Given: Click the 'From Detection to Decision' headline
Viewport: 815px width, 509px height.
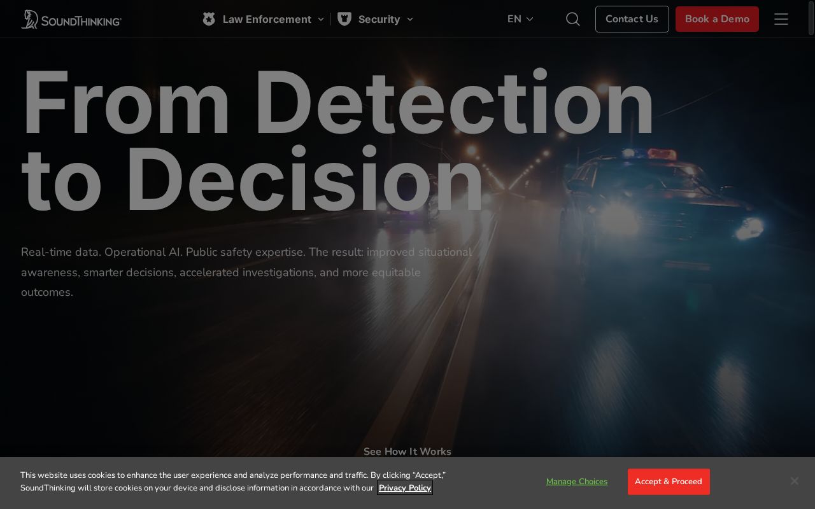Looking at the screenshot, I should click(x=337, y=140).
